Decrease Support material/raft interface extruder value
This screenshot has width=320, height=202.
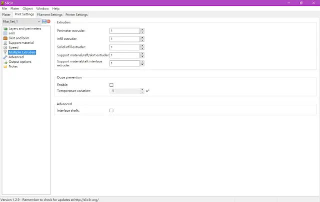142,65
